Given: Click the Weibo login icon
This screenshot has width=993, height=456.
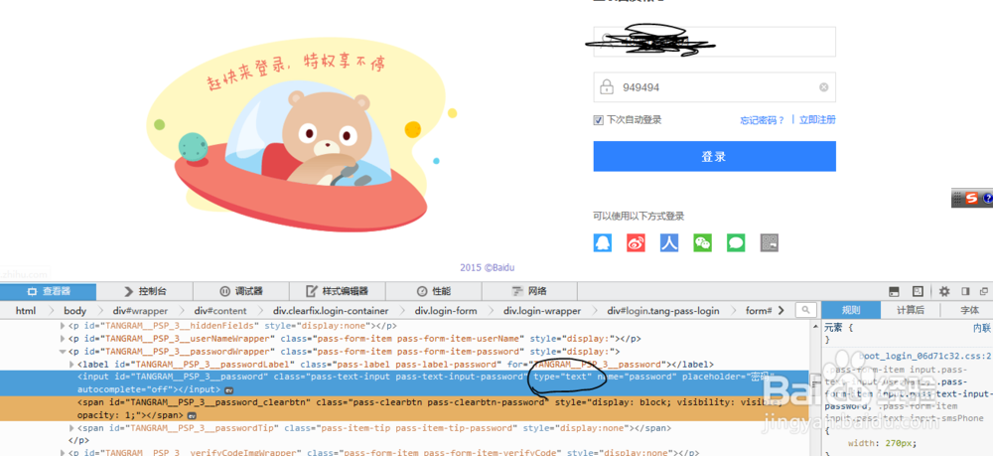Looking at the screenshot, I should tap(636, 242).
